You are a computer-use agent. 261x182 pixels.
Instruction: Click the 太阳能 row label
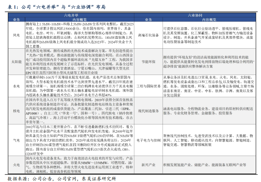coord(17,61)
